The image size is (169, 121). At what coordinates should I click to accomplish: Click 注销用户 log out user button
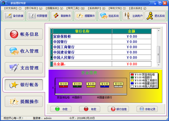[133, 16]
